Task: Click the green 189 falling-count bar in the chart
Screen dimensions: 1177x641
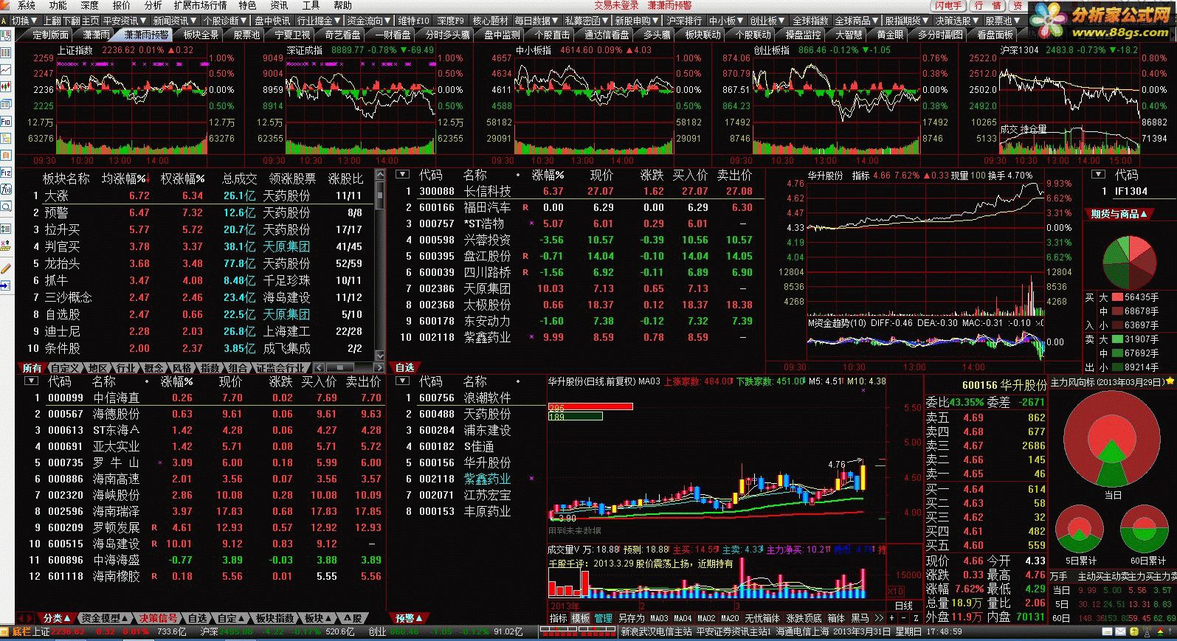Action: point(575,417)
